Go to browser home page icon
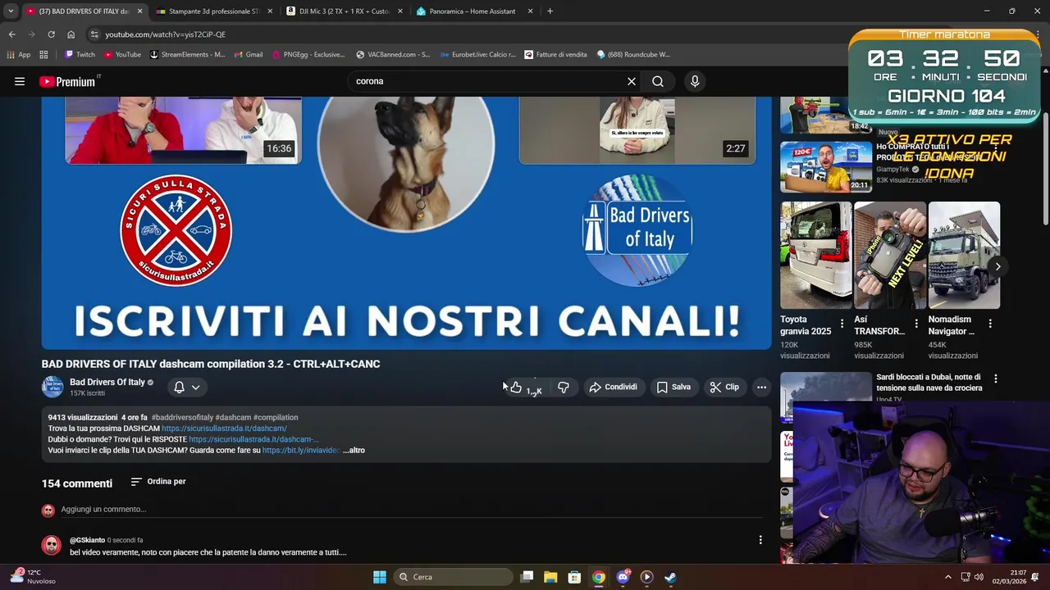Viewport: 1050px width, 590px height. pos(71,34)
